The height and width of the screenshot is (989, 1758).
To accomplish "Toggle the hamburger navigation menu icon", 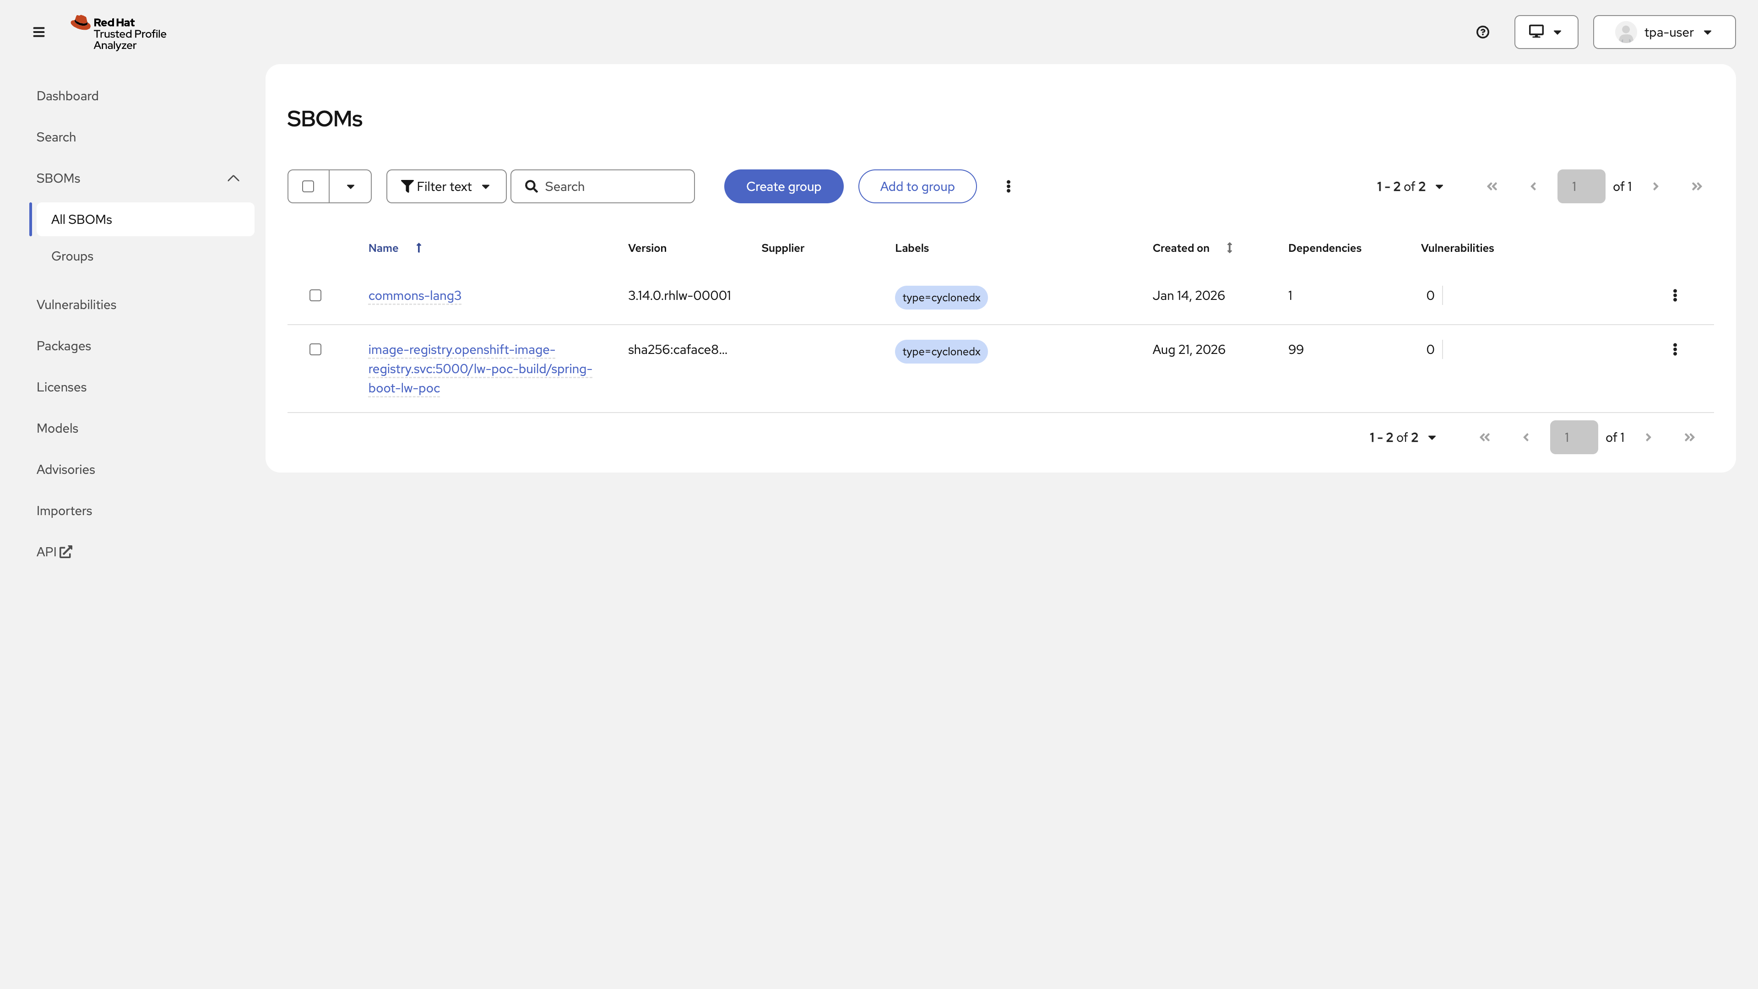I will pyautogui.click(x=39, y=32).
